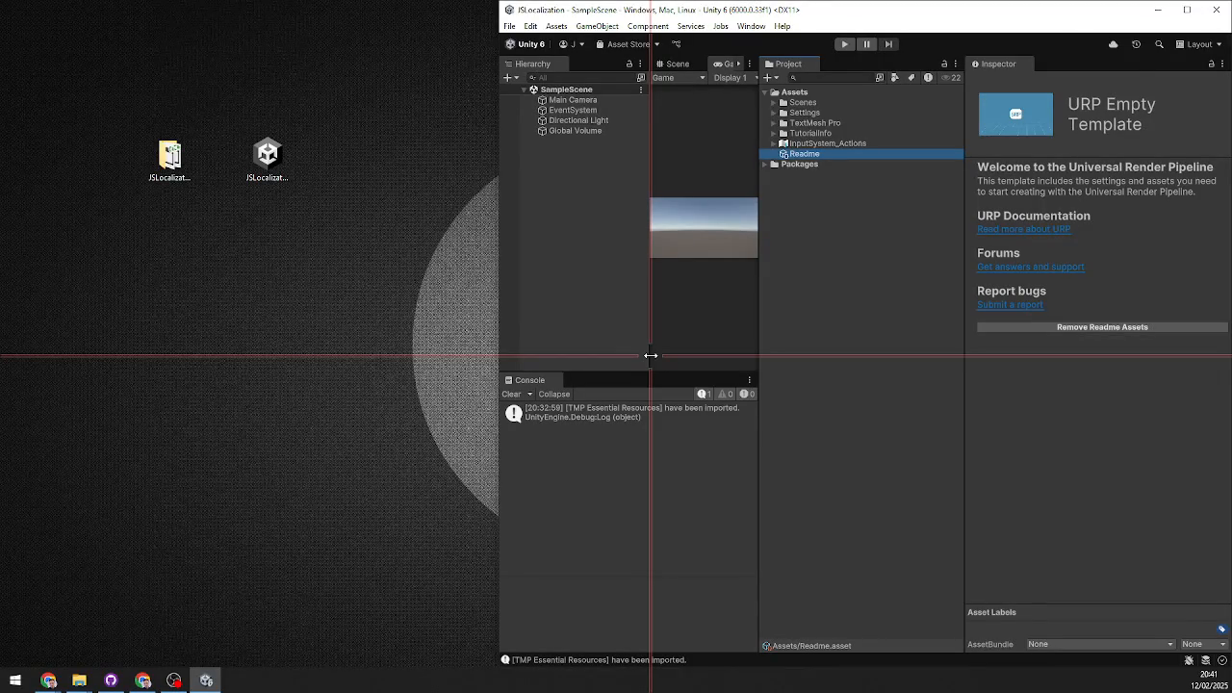The image size is (1232, 693).
Task: Click the Console Clear button
Action: (511, 395)
